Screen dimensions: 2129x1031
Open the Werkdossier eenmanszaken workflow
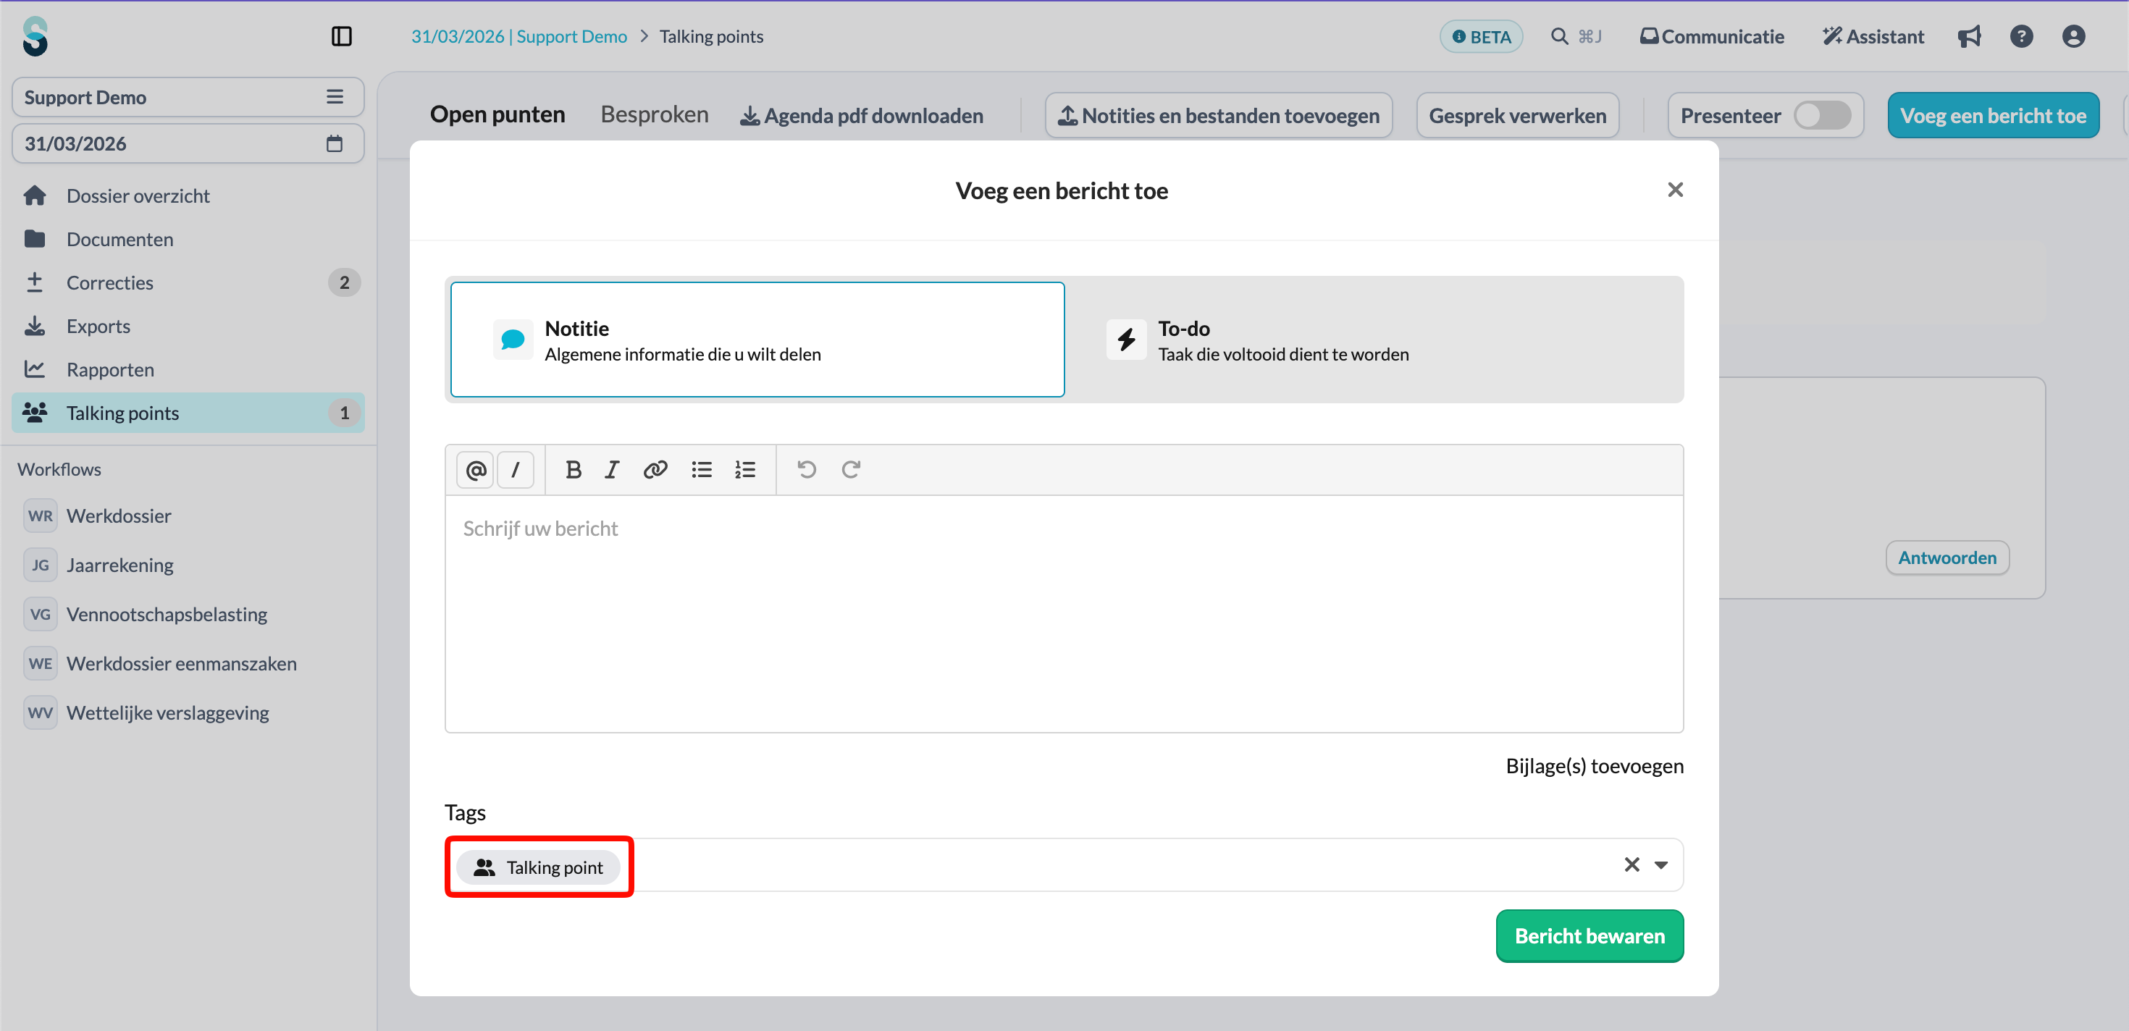(x=188, y=663)
